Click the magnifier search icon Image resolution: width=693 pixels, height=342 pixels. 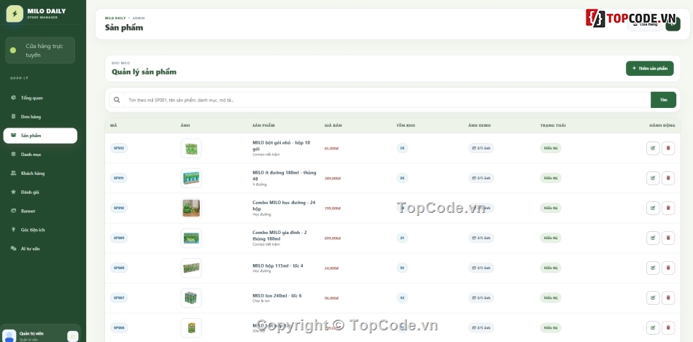click(x=117, y=100)
